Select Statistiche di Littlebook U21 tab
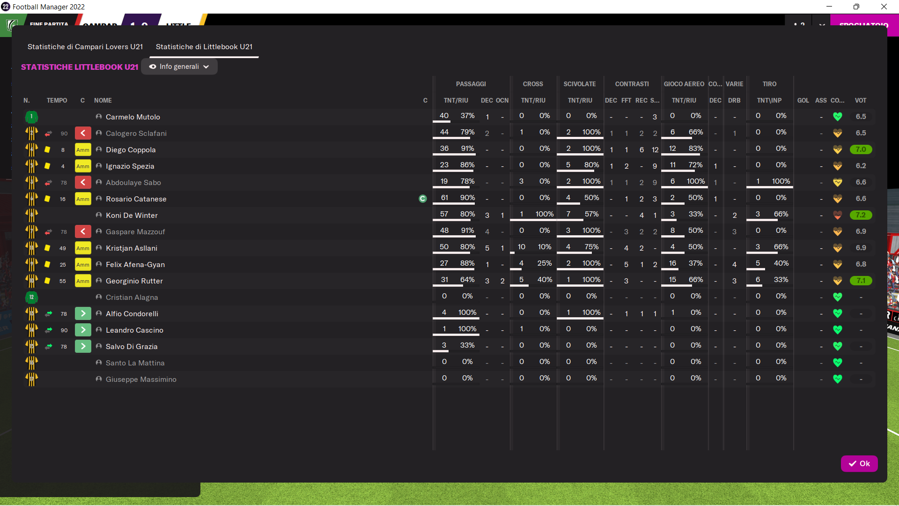 point(204,47)
